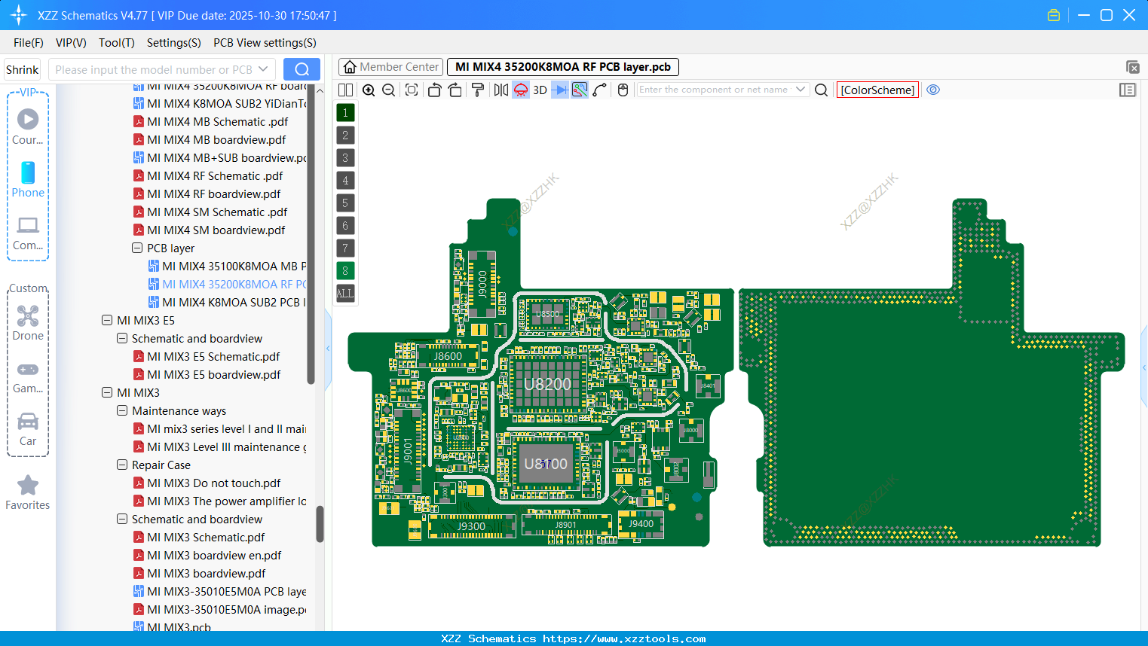Select the zoom out tool
This screenshot has width=1148, height=646.
click(x=387, y=90)
